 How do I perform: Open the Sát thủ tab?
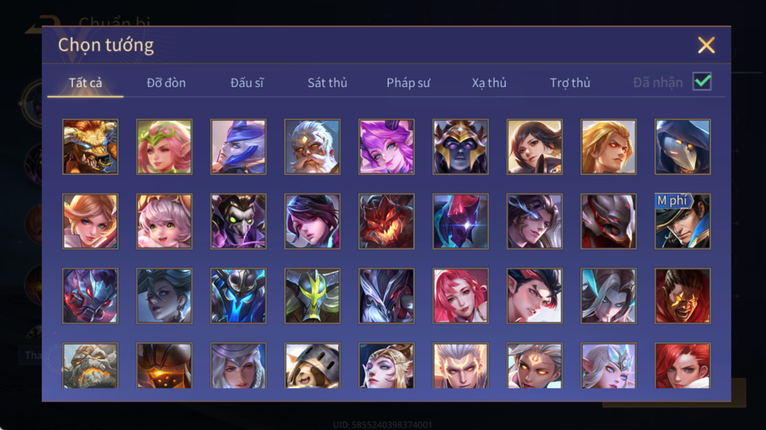[x=327, y=83]
